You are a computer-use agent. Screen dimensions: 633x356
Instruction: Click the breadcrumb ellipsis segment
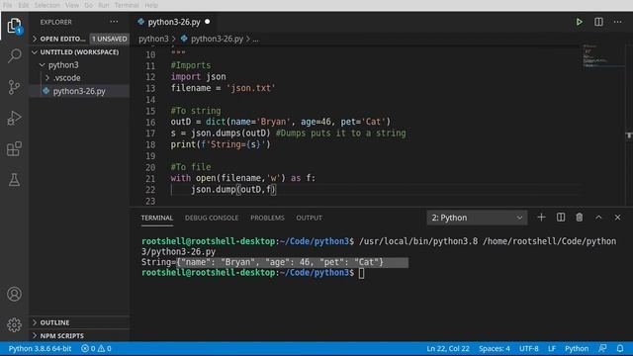coord(256,40)
